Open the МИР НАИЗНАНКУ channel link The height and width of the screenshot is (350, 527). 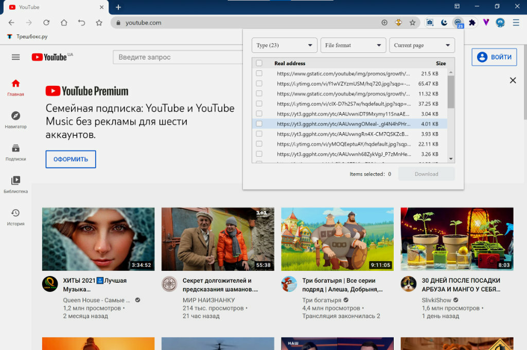(209, 300)
